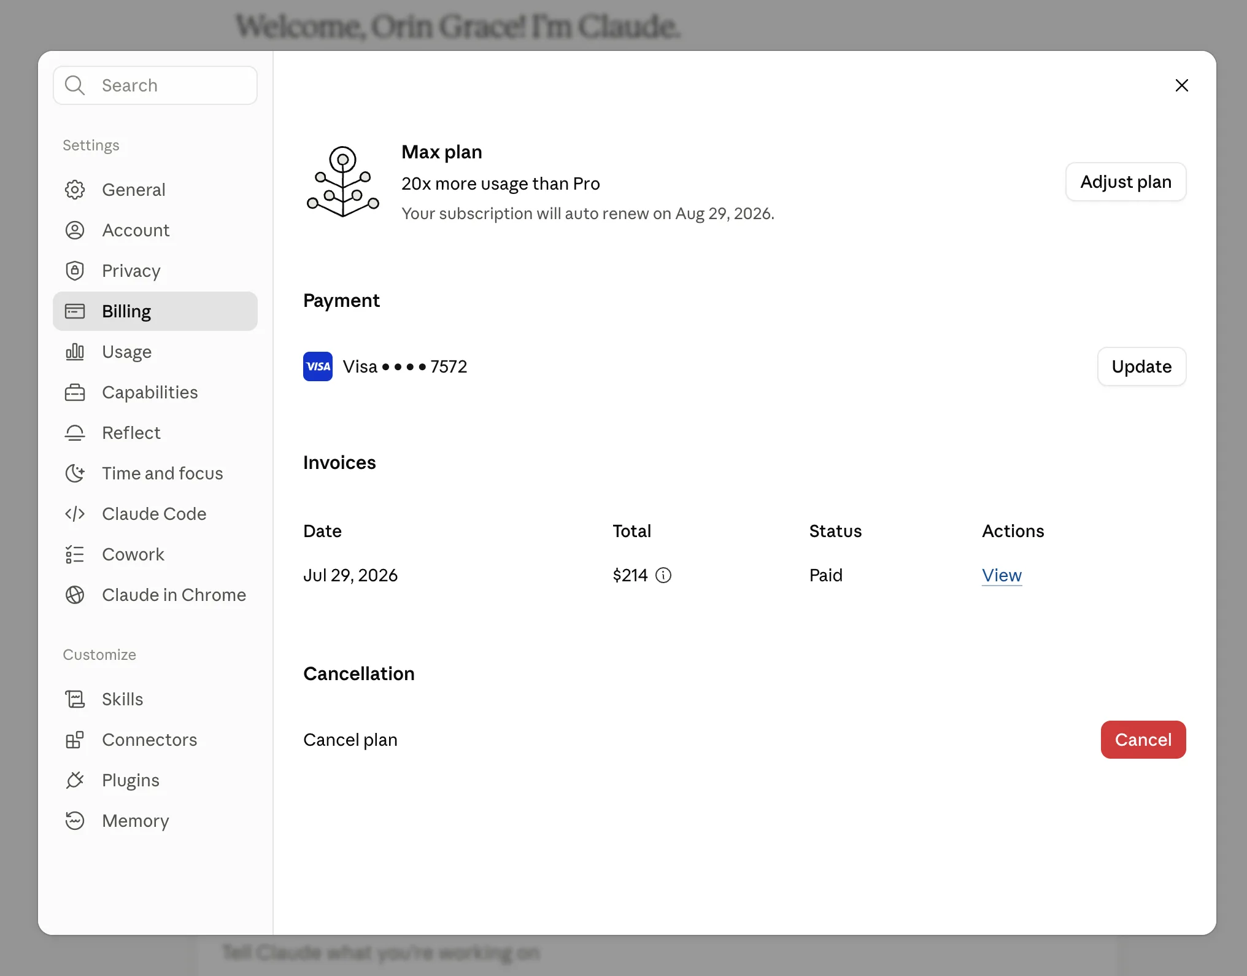Screen dimensions: 1247x976
Task: Open the Skills section
Action: (x=155, y=699)
